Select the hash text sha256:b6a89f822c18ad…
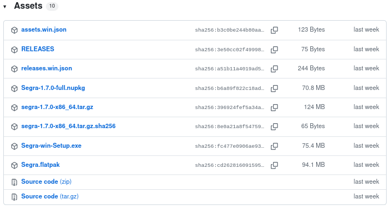Viewport: 391px width, 211px height. (229, 88)
